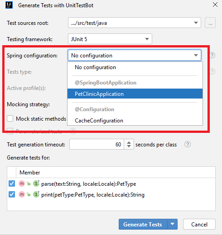Expand the Testing framework JUnit 5 combo box
This screenshot has height=235, width=222.
[110, 39]
